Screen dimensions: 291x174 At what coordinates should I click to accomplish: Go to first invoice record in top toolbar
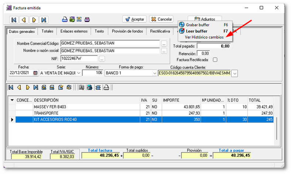click(14, 20)
